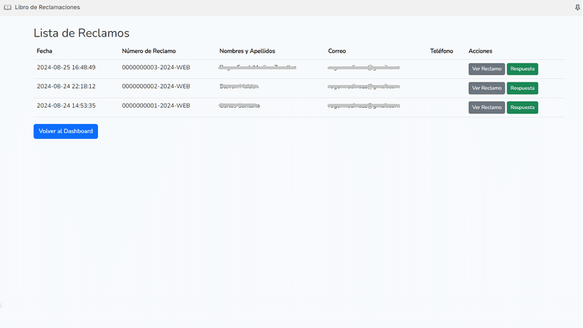This screenshot has width=583, height=328.
Task: Click the Número de Reclamo column header
Action: (x=149, y=51)
